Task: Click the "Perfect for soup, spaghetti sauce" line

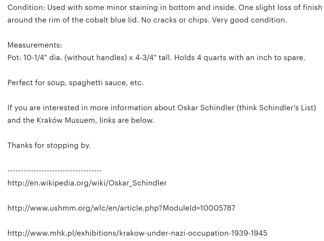Action: pos(75,83)
